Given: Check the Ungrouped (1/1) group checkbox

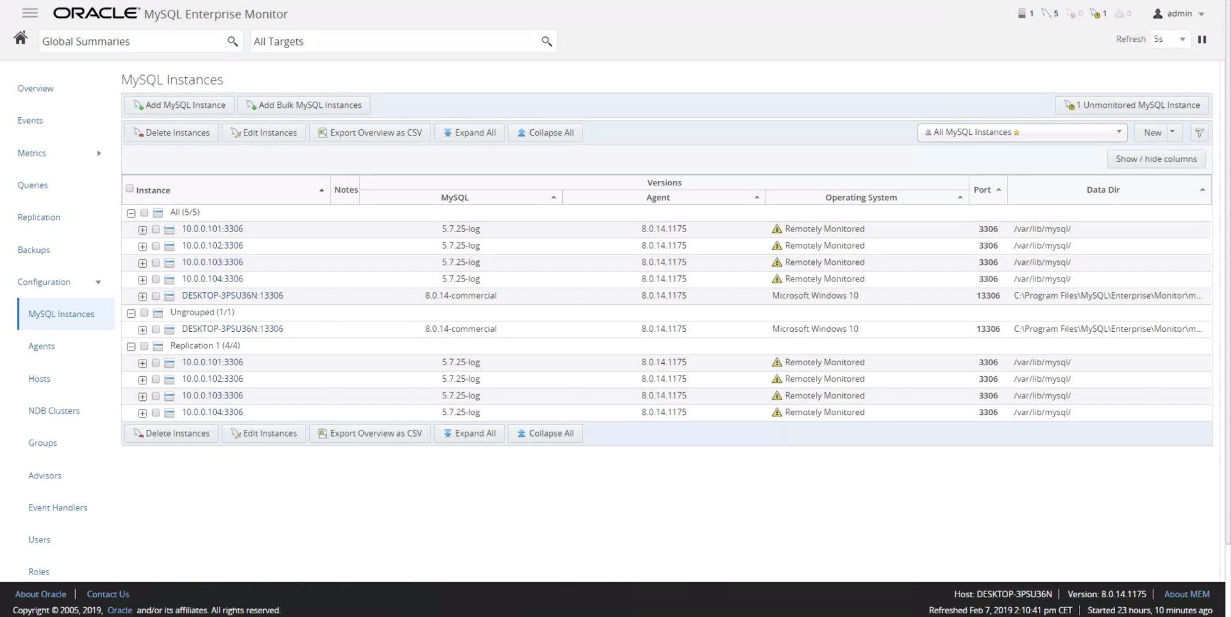Looking at the screenshot, I should (x=144, y=313).
